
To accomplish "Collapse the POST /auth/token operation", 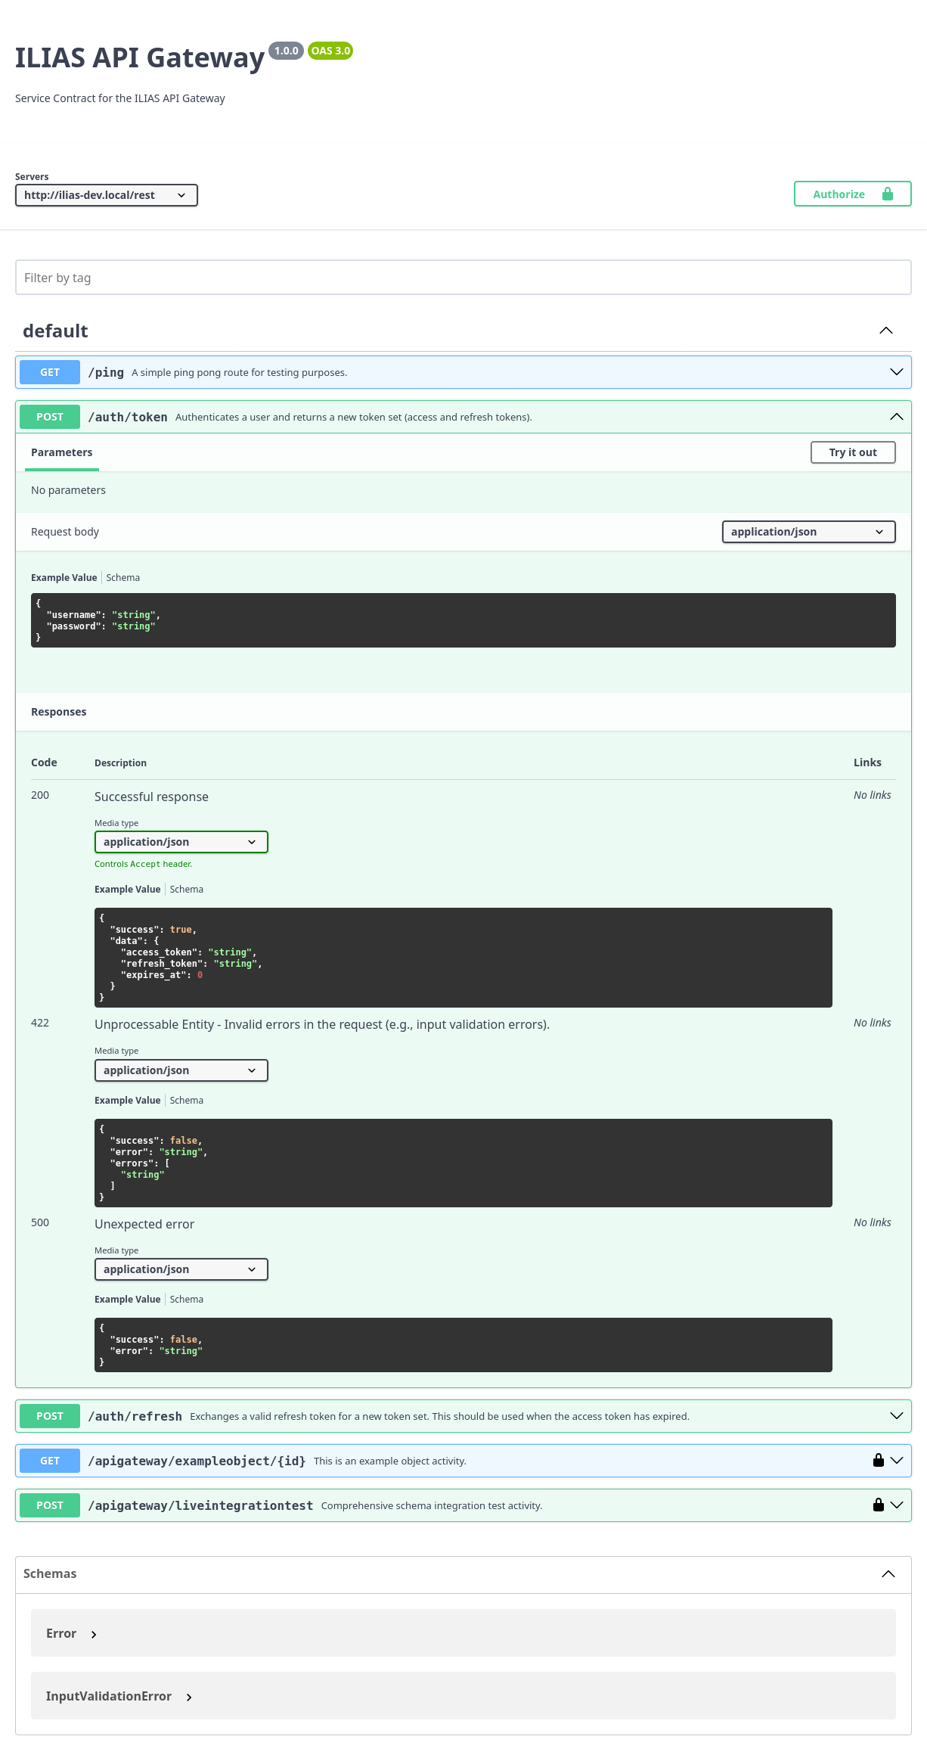I will (x=897, y=417).
